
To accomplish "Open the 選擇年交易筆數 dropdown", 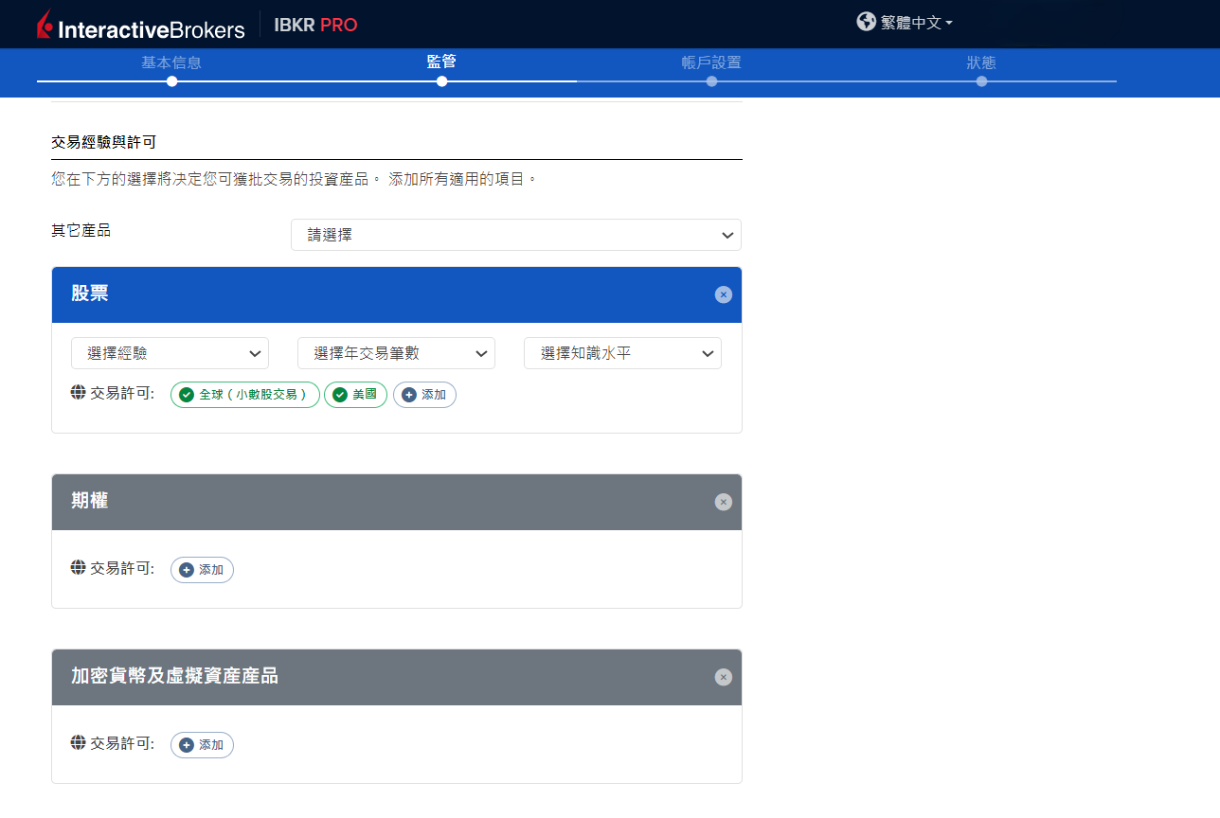I will click(396, 353).
